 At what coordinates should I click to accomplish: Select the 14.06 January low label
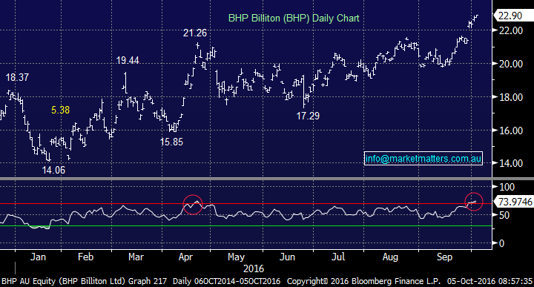[x=53, y=171]
